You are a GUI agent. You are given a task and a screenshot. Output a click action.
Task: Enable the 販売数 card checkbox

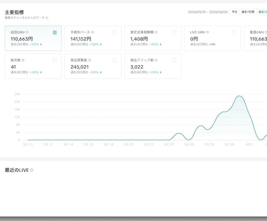55,60
